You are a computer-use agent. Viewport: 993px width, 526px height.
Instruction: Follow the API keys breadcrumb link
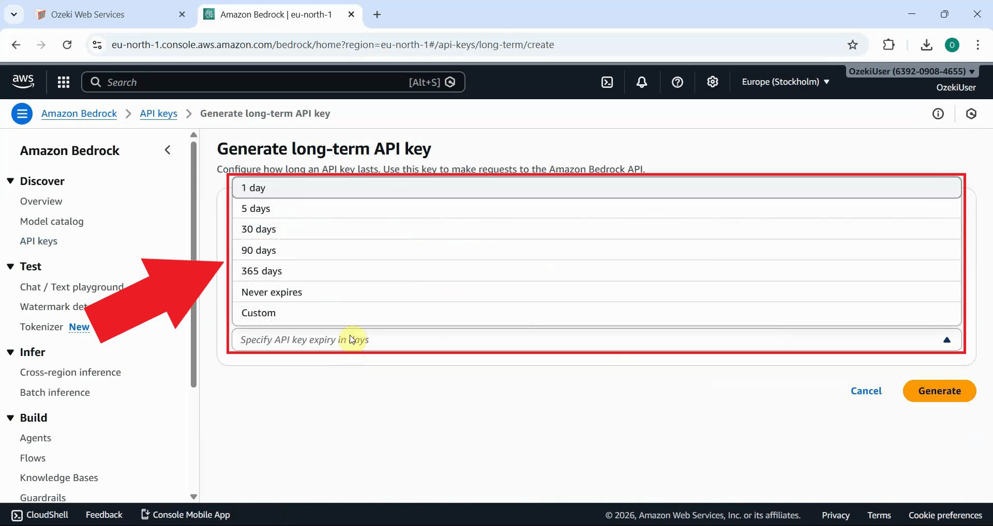[158, 114]
